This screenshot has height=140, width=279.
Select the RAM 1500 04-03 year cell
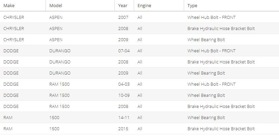click(x=124, y=84)
